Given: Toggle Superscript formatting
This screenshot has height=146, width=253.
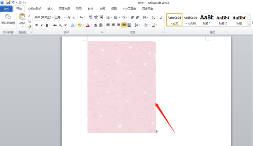Looking at the screenshot, I should point(65,25).
